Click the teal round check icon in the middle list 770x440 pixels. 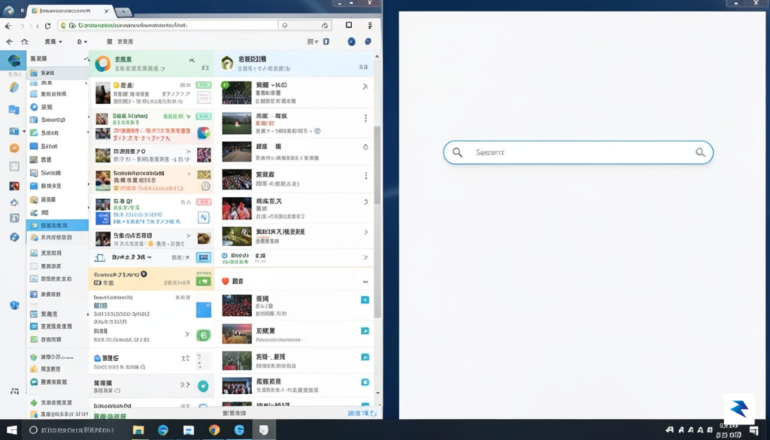[203, 386]
